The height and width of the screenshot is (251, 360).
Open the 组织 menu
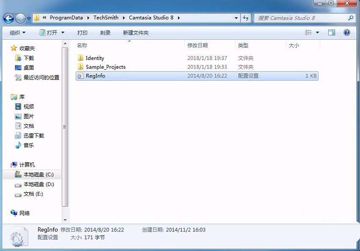17,33
